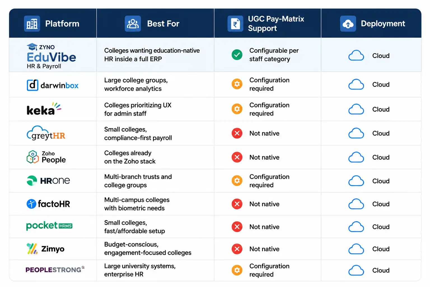Click cloud icon in darwinbox row
This screenshot has height=287, width=430.
[x=356, y=84]
